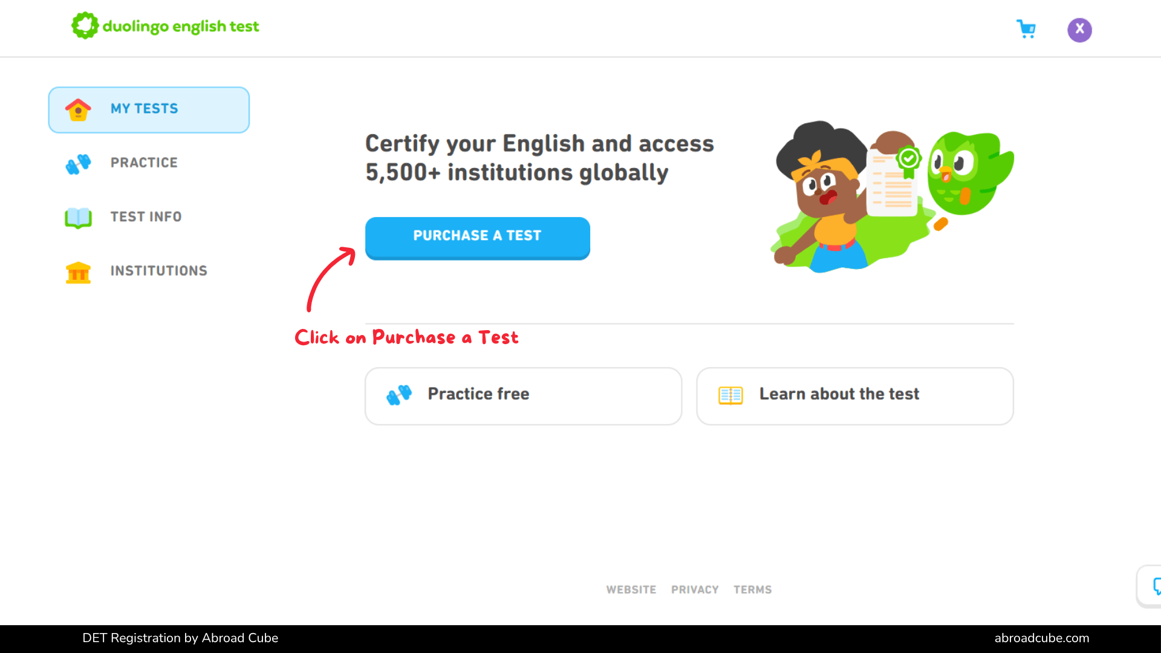This screenshot has height=653, width=1161.
Task: Click the open book icon on Learn card
Action: click(x=730, y=395)
